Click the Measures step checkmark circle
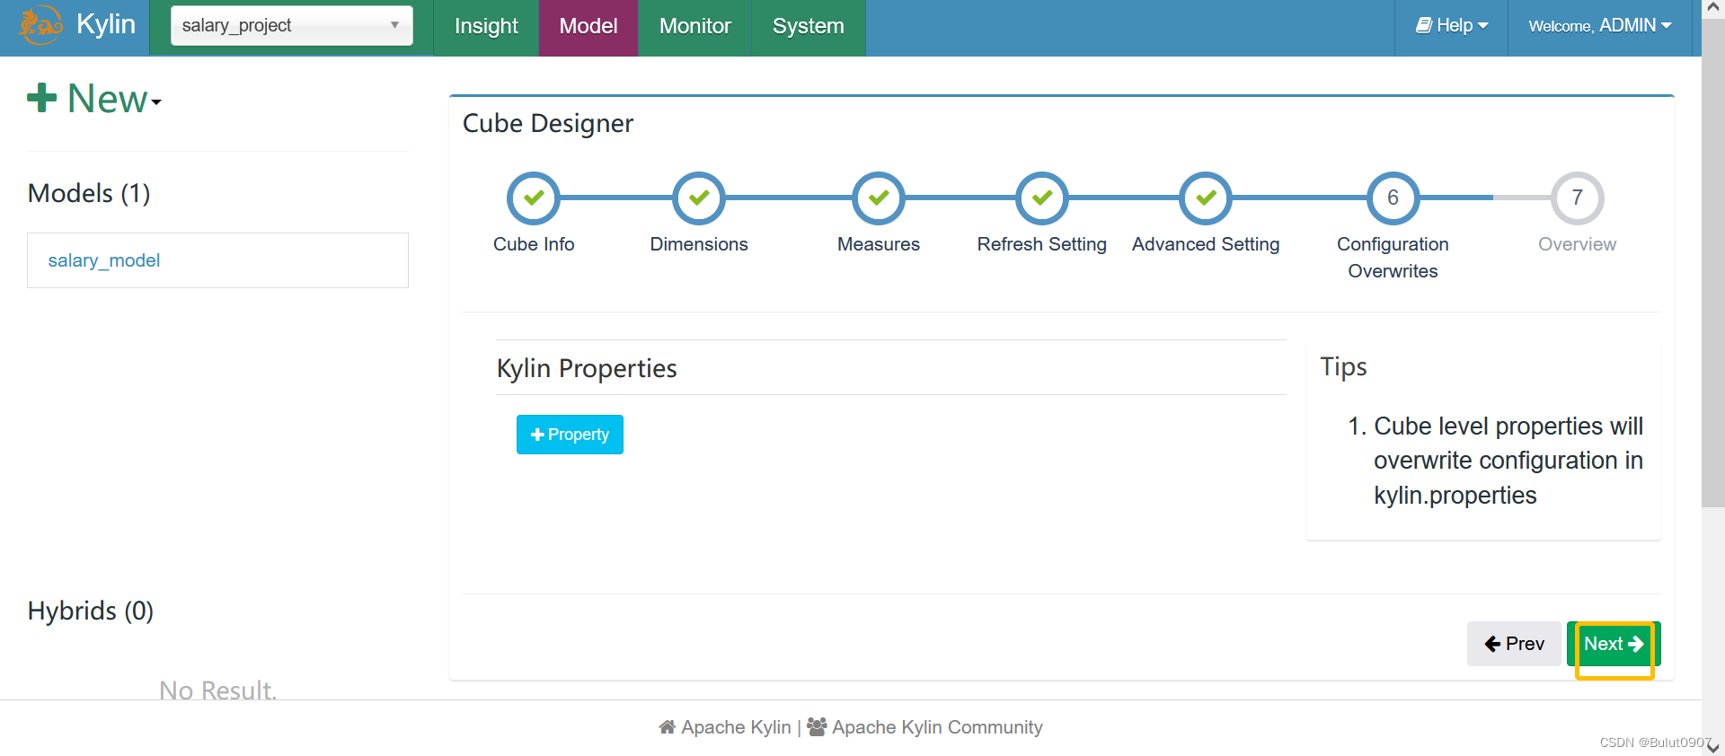The height and width of the screenshot is (756, 1725). pyautogui.click(x=879, y=198)
